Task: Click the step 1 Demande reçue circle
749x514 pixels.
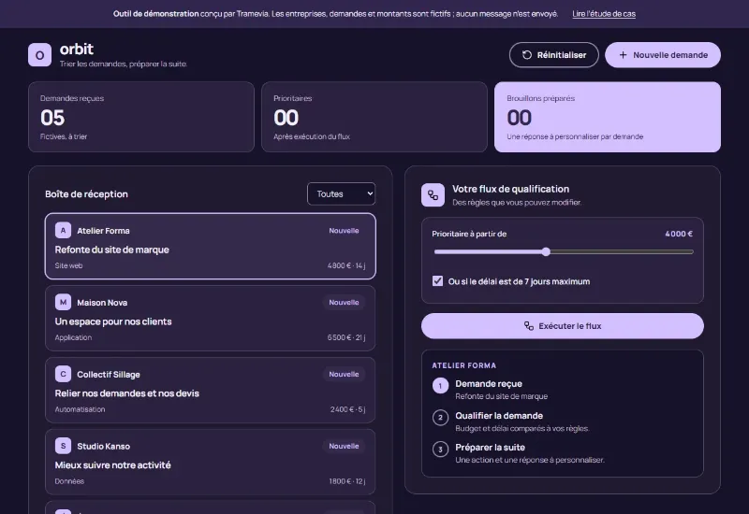Action: 440,386
